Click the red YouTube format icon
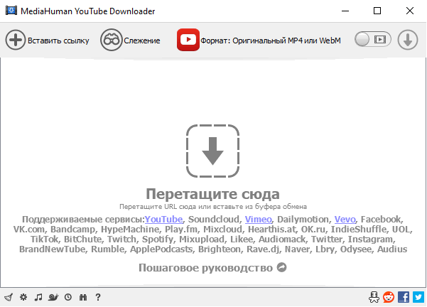Image resolution: width=427 pixels, height=307 pixels. [188, 40]
